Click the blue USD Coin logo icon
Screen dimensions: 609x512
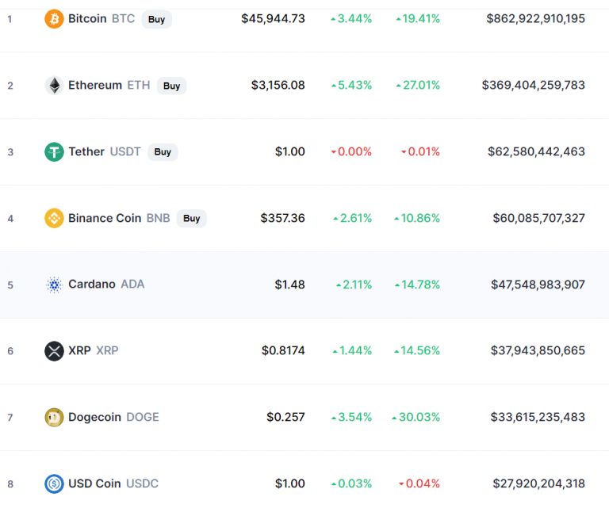54,483
